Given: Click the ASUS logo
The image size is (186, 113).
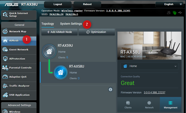Looking at the screenshot, I should (x=11, y=5).
